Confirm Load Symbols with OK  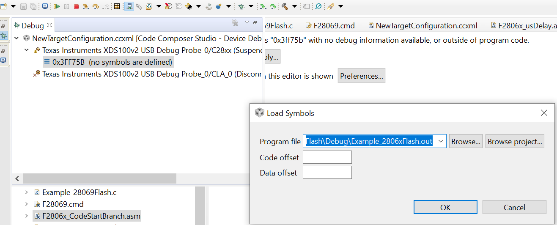coord(445,207)
